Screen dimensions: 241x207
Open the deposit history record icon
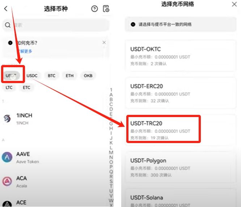click(106, 9)
